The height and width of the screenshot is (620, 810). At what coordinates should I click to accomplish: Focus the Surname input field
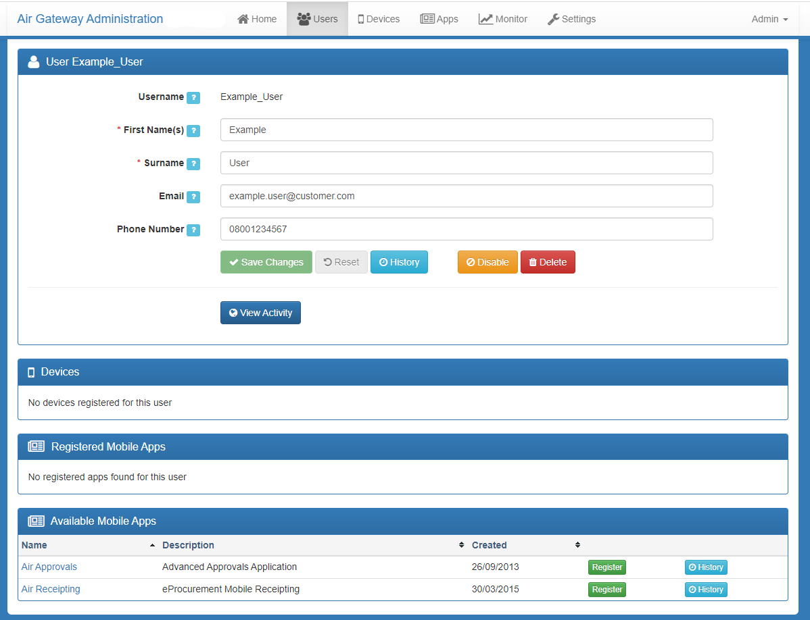[467, 163]
